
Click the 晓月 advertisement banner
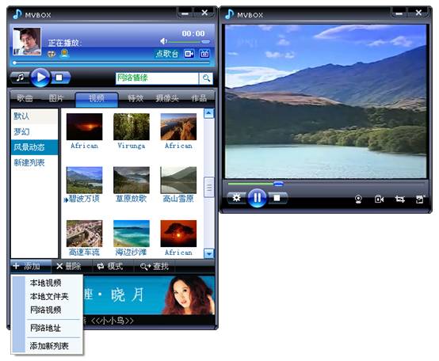tap(149, 295)
